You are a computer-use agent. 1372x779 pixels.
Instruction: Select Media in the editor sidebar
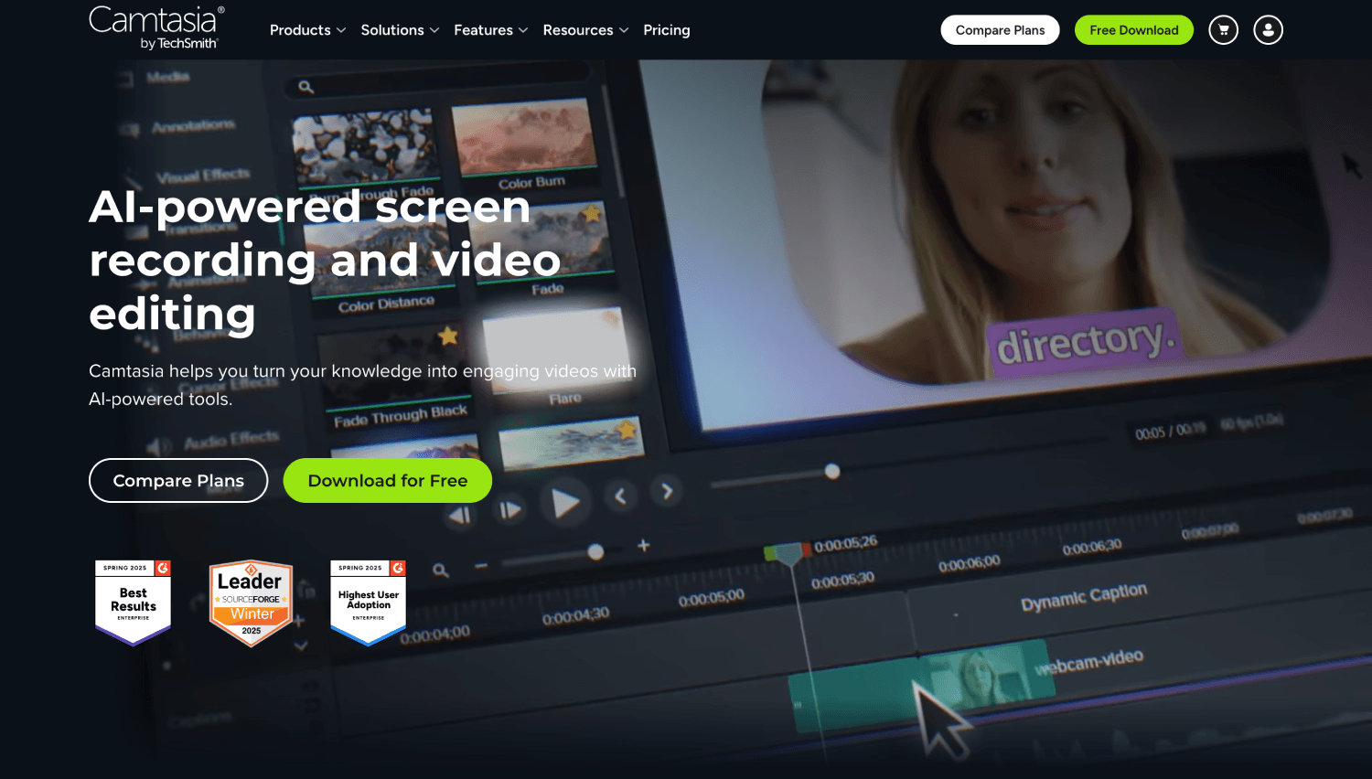[x=168, y=78]
